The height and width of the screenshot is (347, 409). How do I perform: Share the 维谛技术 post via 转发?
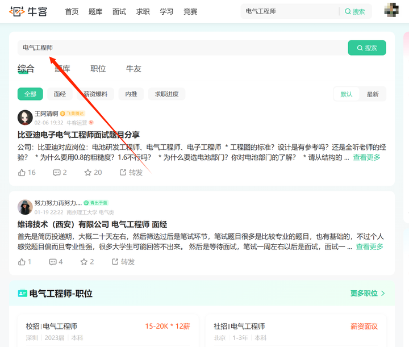pos(123,262)
